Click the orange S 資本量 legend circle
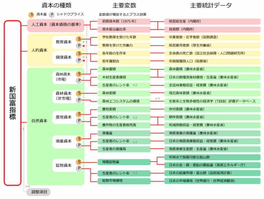Image resolution: width=264 pixels, height=199 pixels. [31, 15]
